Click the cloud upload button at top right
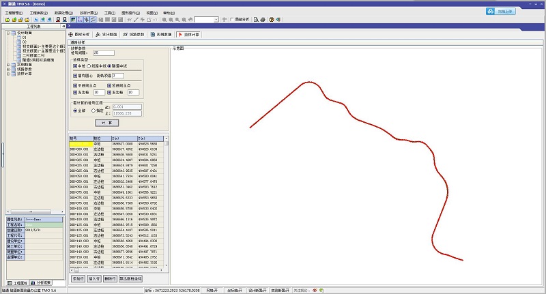 pyautogui.click(x=501, y=12)
